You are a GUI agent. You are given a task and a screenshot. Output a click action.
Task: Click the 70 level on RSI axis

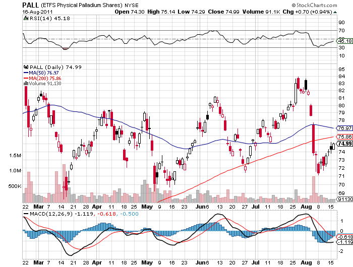click(341, 30)
